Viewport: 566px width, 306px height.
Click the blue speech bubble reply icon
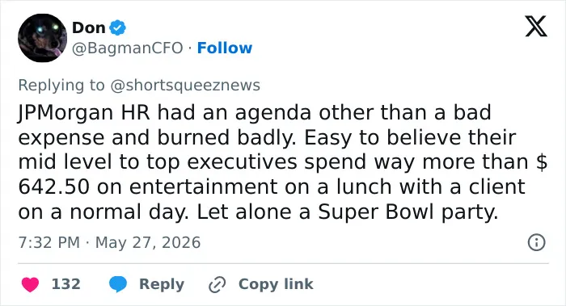coord(118,284)
